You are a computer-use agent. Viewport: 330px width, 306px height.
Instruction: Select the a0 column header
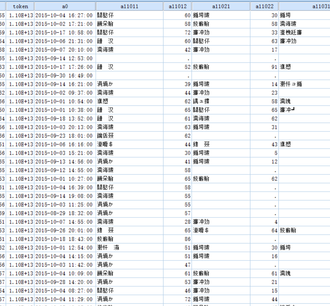tap(65, 6)
